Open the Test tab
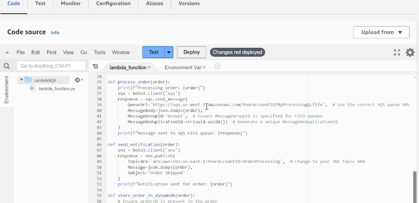 pyautogui.click(x=40, y=4)
